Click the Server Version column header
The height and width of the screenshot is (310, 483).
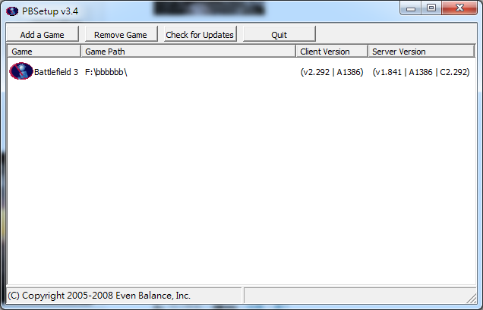(421, 52)
